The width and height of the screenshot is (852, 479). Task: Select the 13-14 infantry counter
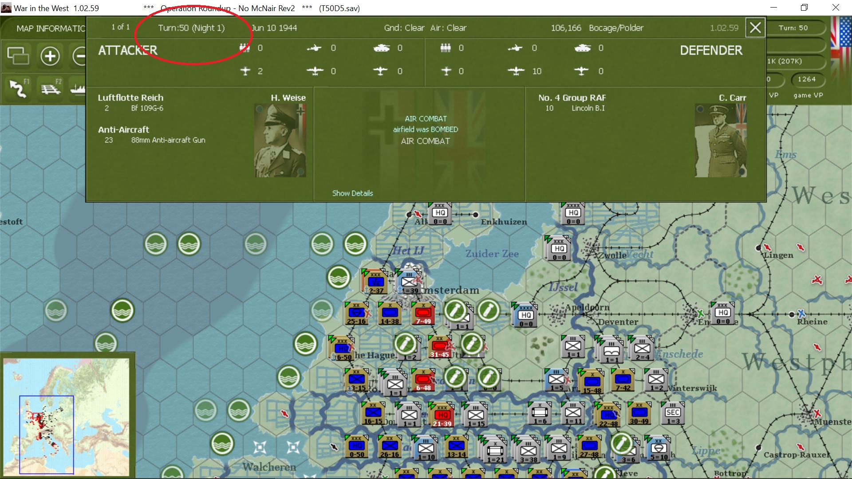coord(456,447)
